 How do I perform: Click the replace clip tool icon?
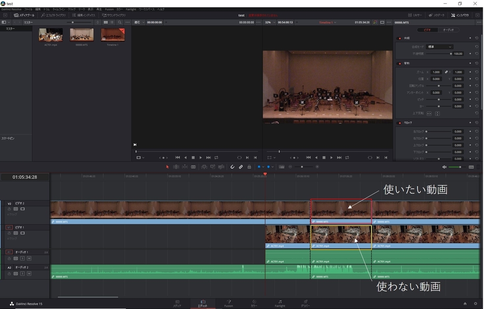(x=221, y=167)
